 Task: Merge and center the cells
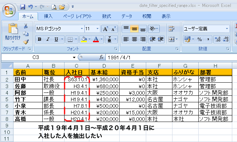click(171, 39)
